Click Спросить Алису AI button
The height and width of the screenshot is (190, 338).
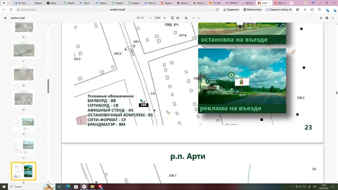tap(278, 9)
